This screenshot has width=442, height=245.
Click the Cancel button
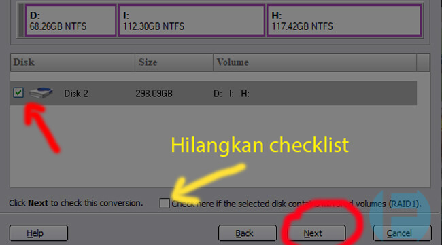[x=403, y=233]
